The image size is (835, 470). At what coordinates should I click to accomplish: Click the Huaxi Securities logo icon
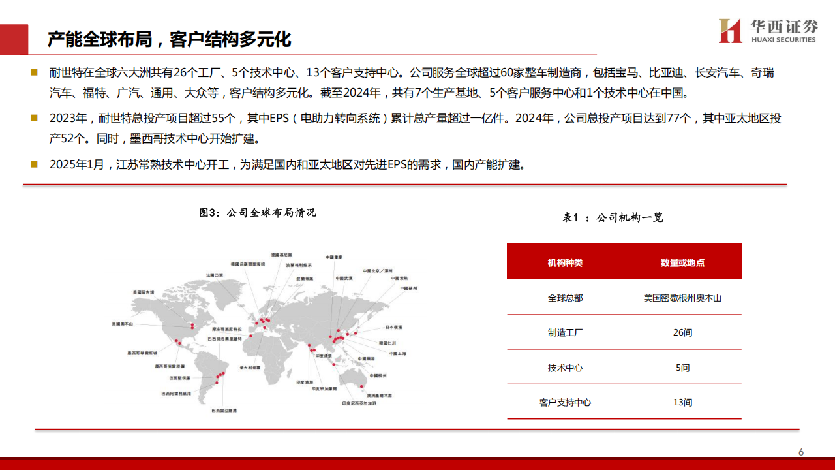pos(731,31)
